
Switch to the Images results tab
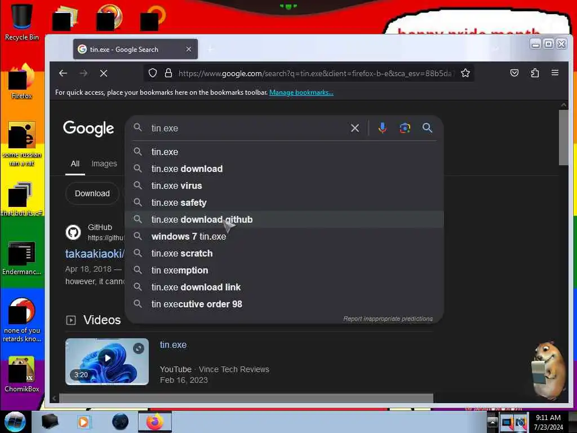(104, 164)
